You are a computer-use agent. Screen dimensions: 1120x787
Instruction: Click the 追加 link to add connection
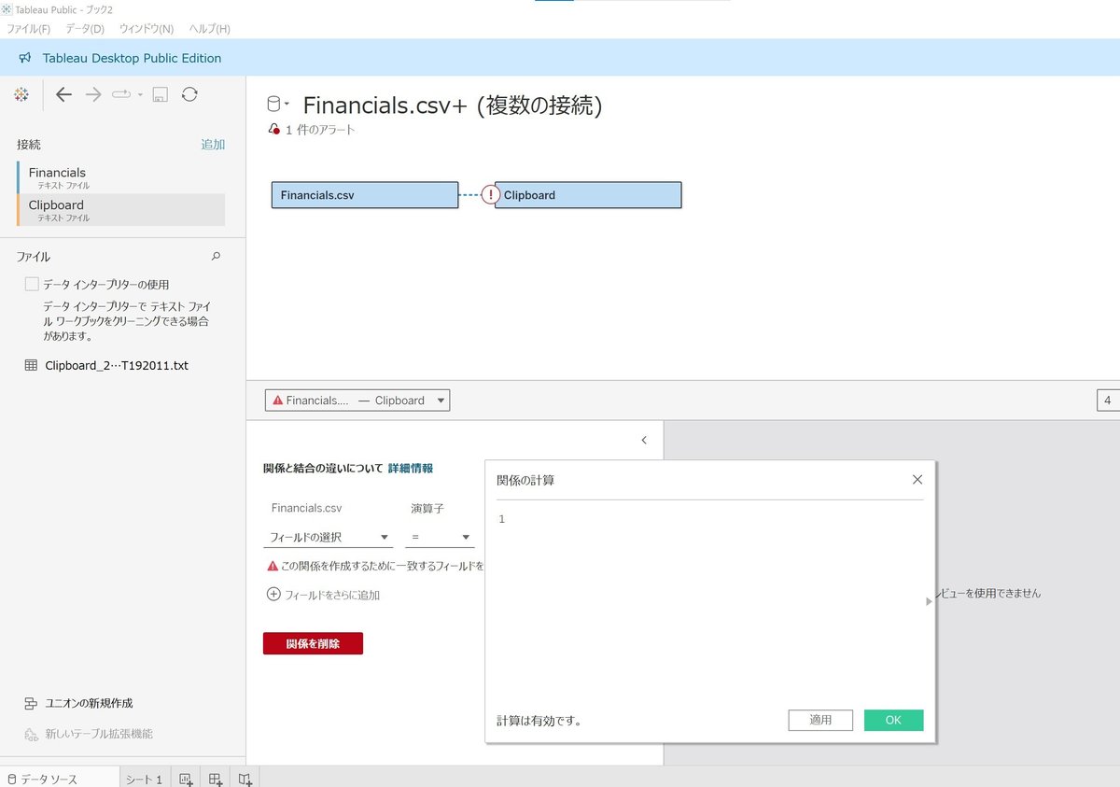click(x=213, y=145)
